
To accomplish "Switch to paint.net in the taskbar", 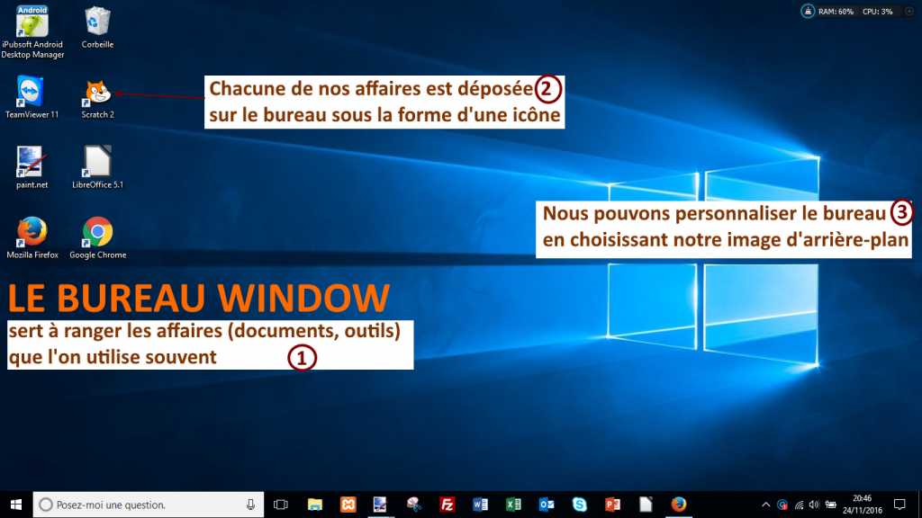I will 381,505.
